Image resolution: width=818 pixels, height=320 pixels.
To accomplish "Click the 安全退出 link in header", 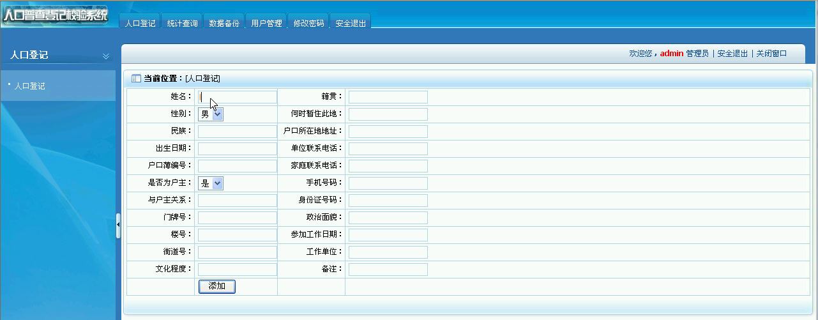I will (x=732, y=54).
